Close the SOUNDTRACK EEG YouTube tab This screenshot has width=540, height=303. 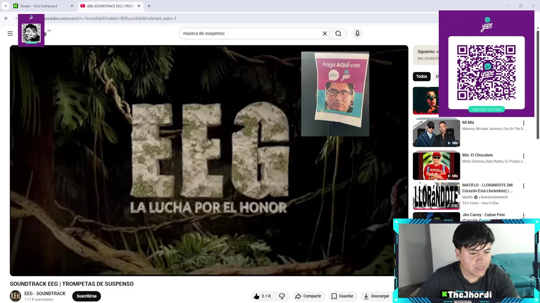pos(139,6)
